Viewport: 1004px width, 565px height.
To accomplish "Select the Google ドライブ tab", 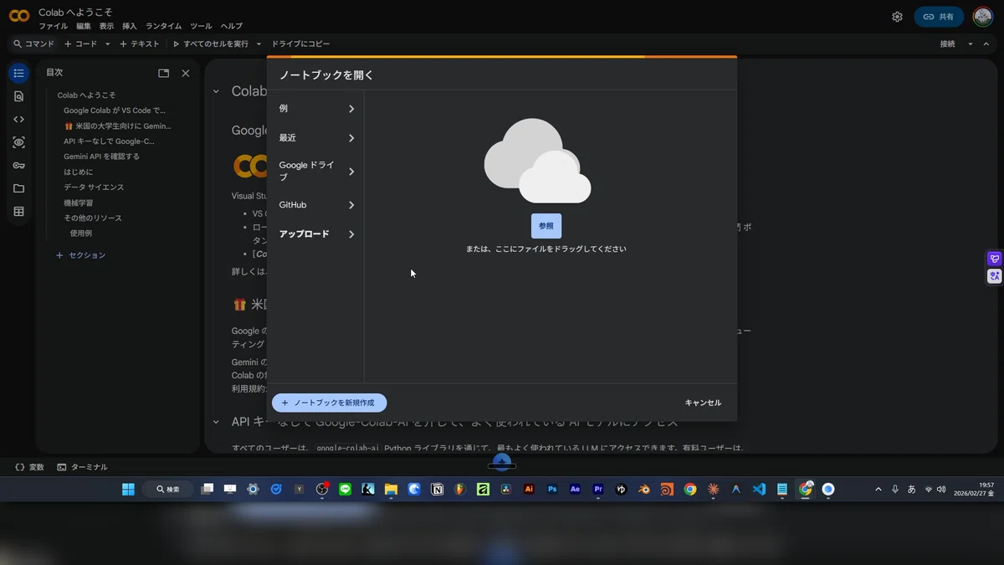I will click(x=316, y=172).
